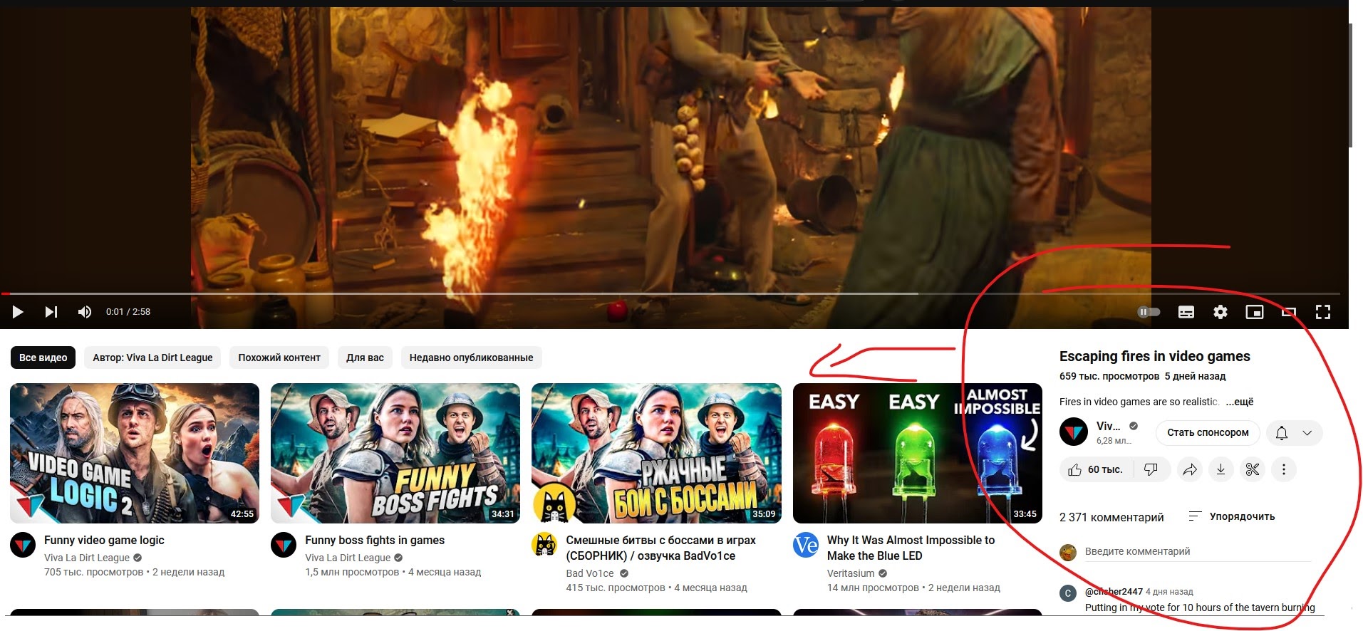Open Bad Vo1ce channel name
The image size is (1363, 631).
tap(590, 573)
